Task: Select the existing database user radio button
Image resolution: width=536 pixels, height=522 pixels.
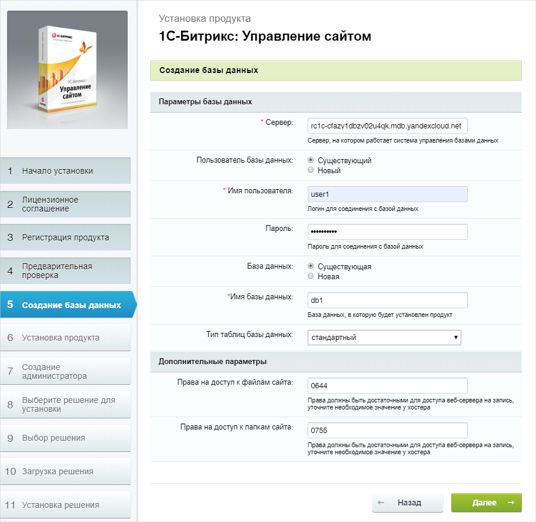Action: (x=311, y=160)
